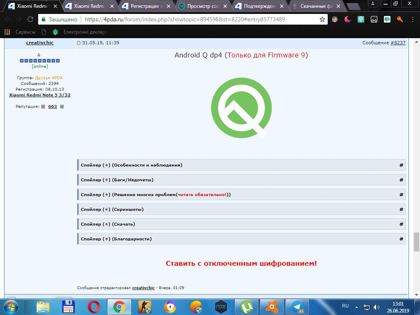Click # anchor of Скриншоты spoiler
Image resolution: width=420 pixels, height=315 pixels.
(401, 210)
